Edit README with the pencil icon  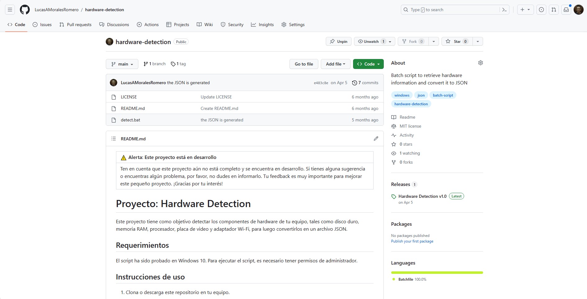(x=376, y=138)
